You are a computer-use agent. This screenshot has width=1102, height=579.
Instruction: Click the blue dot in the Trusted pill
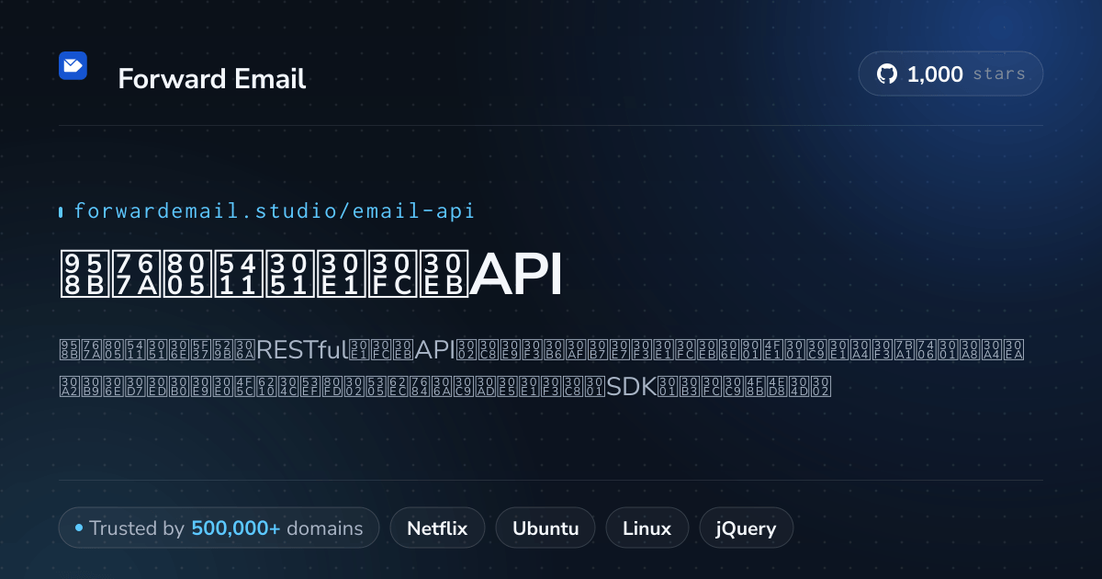(79, 528)
